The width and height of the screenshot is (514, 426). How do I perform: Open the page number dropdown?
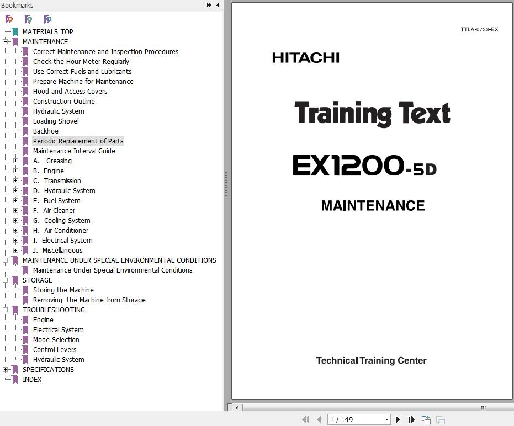pyautogui.click(x=386, y=420)
